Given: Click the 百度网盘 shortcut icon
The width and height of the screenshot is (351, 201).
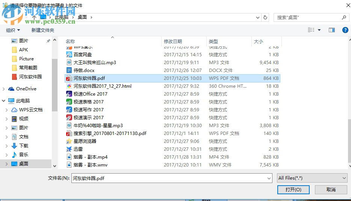Looking at the screenshot, I should (69, 54).
